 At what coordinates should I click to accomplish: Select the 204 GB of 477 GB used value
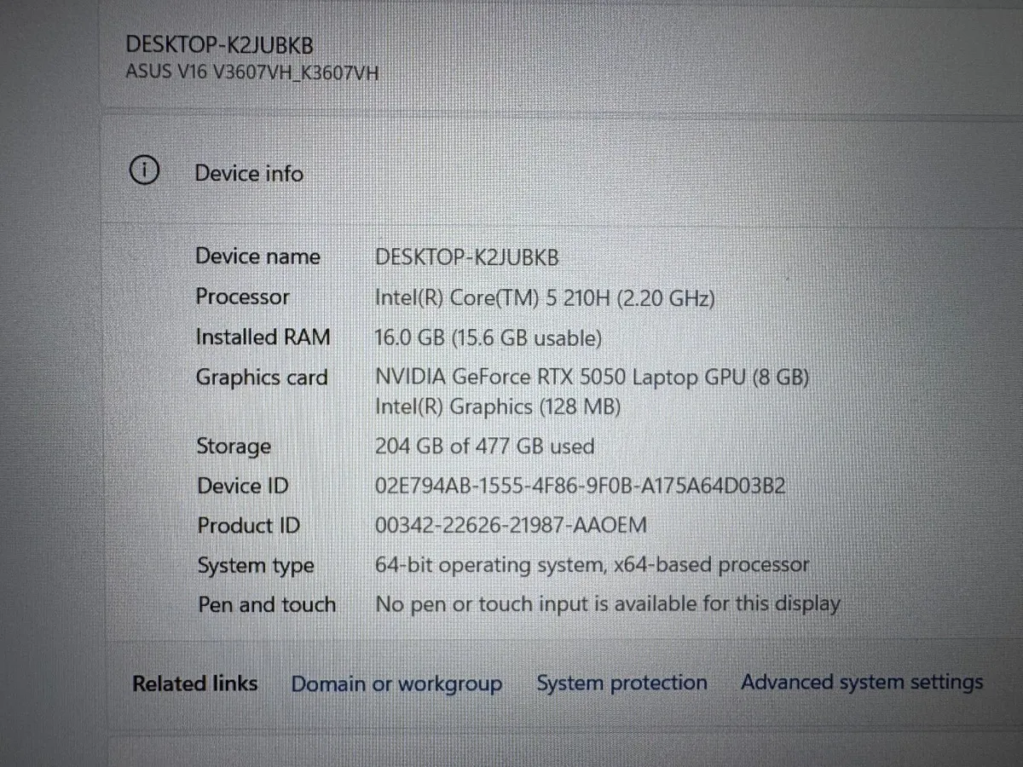coord(485,446)
